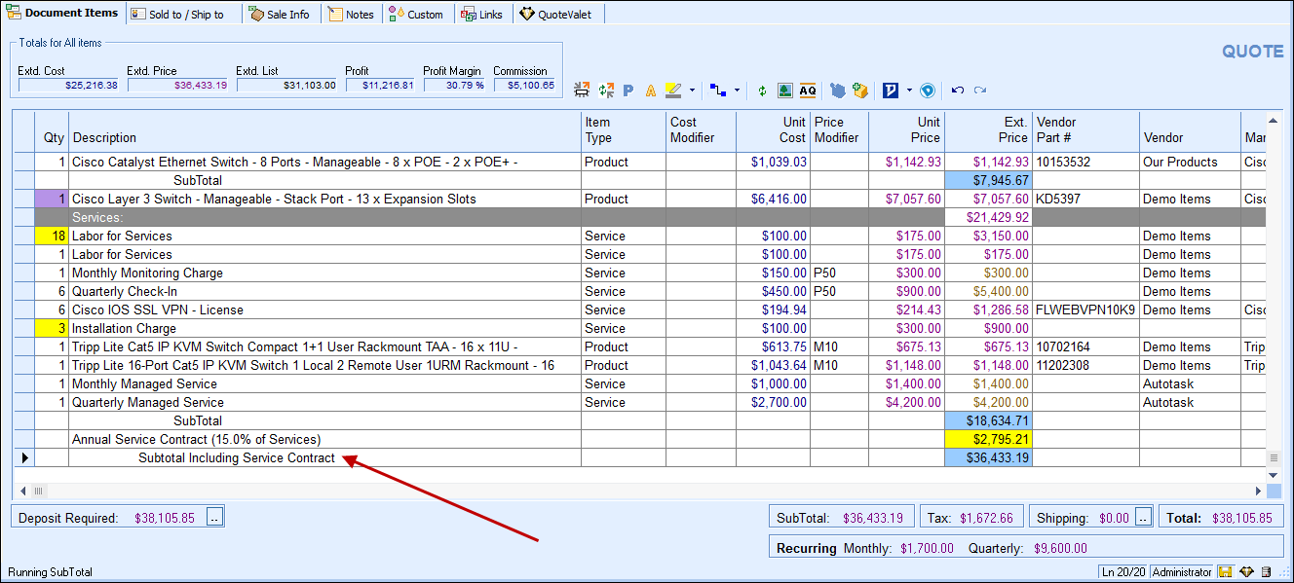Click the blue hand icon in toolbar

point(838,91)
